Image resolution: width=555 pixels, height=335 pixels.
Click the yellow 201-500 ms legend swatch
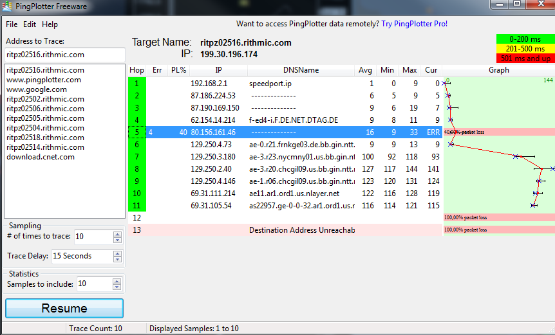[525, 49]
